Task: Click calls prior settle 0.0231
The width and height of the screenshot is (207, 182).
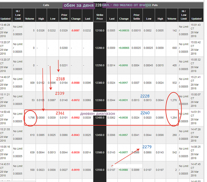Action: point(64,65)
